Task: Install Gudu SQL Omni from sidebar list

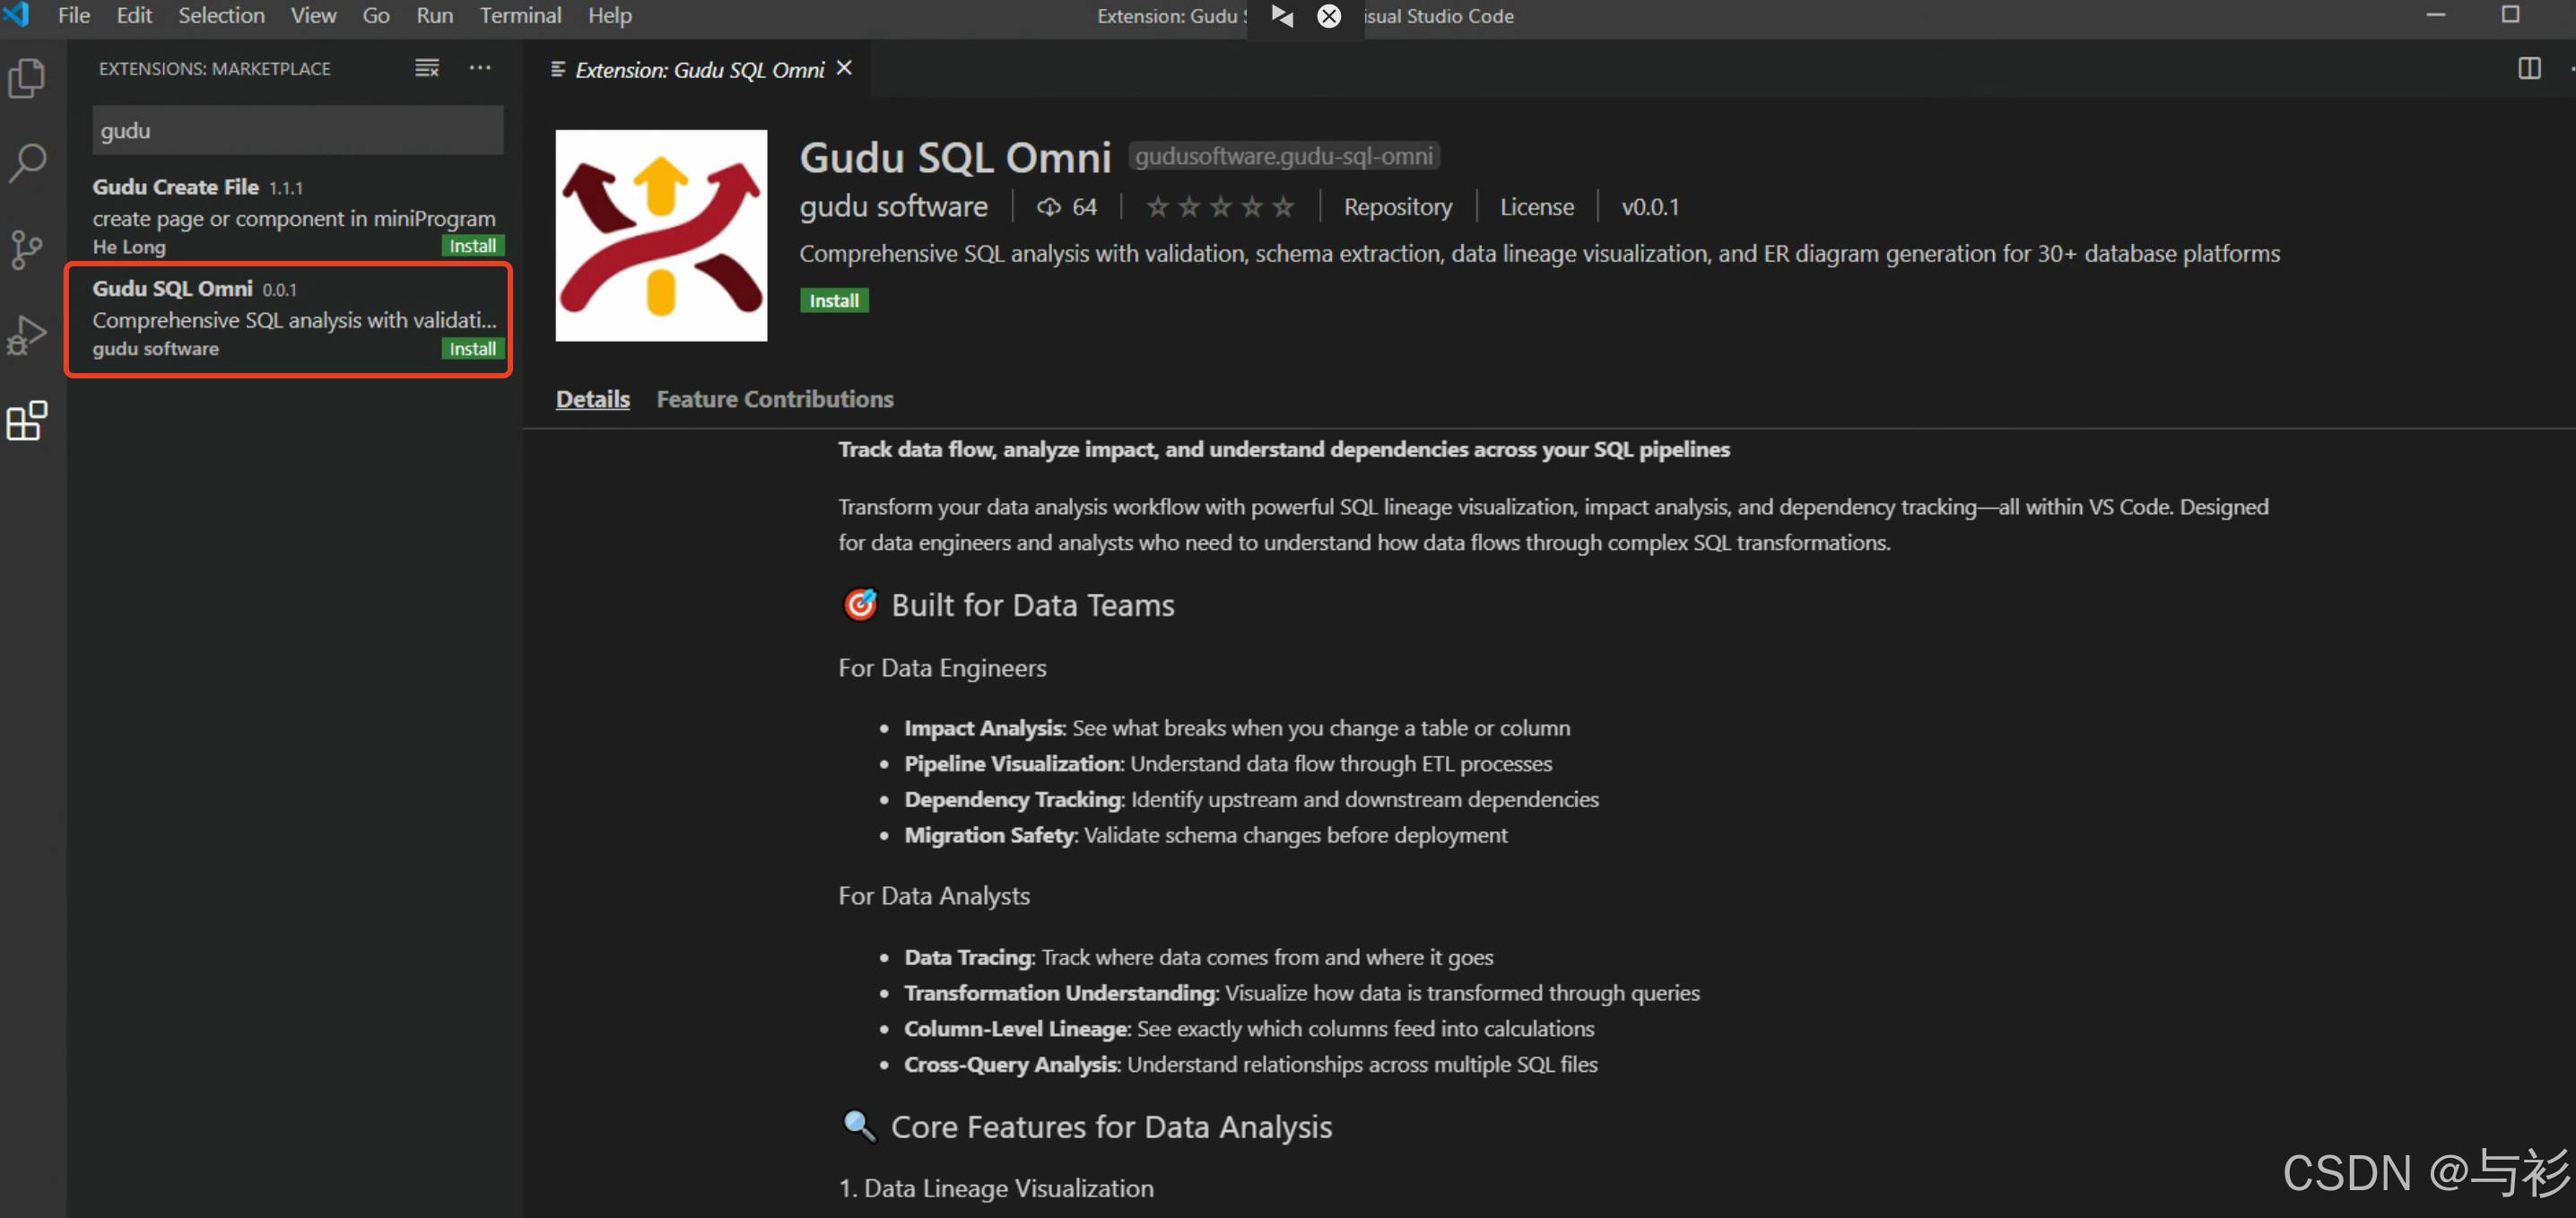Action: point(472,349)
